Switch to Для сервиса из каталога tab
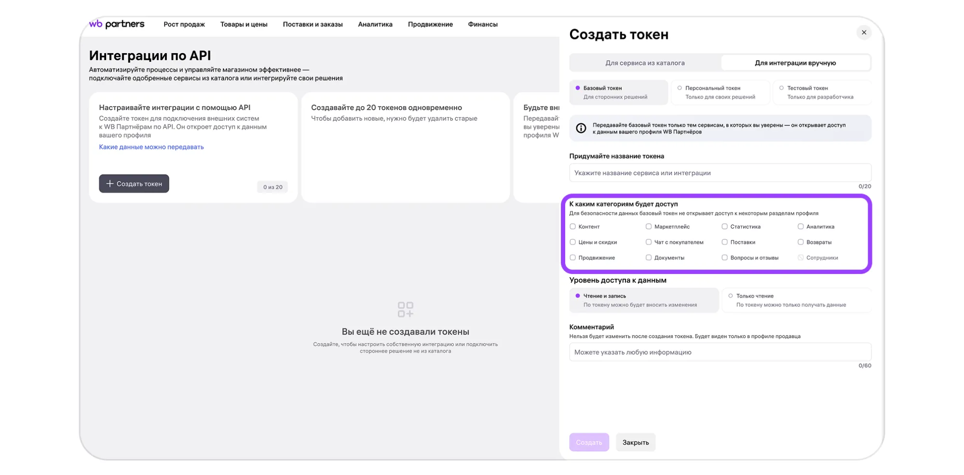The image size is (964, 475). coord(645,63)
